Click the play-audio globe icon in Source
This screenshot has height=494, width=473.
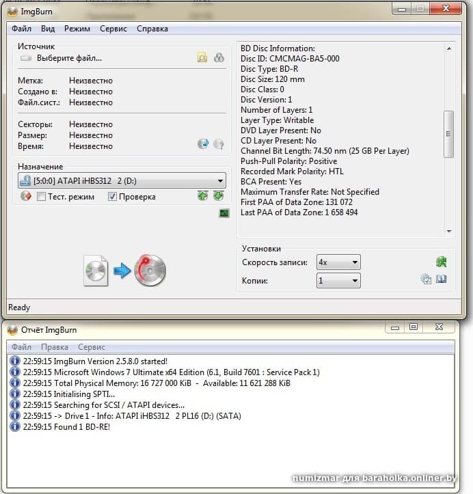[203, 143]
